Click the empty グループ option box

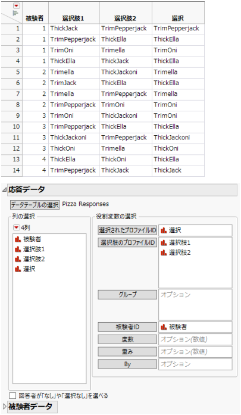click(x=195, y=304)
